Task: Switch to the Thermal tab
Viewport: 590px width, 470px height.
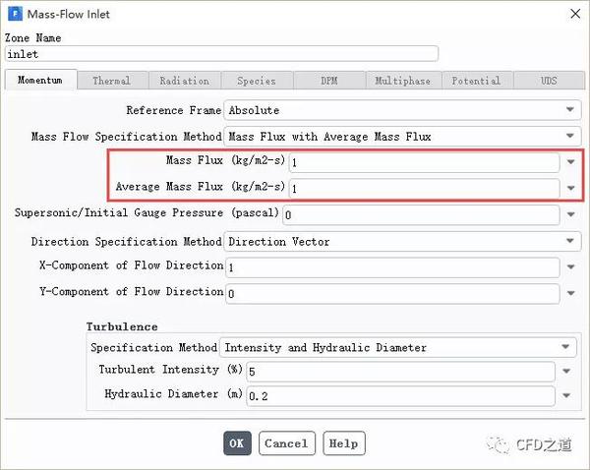Action: pos(111,81)
